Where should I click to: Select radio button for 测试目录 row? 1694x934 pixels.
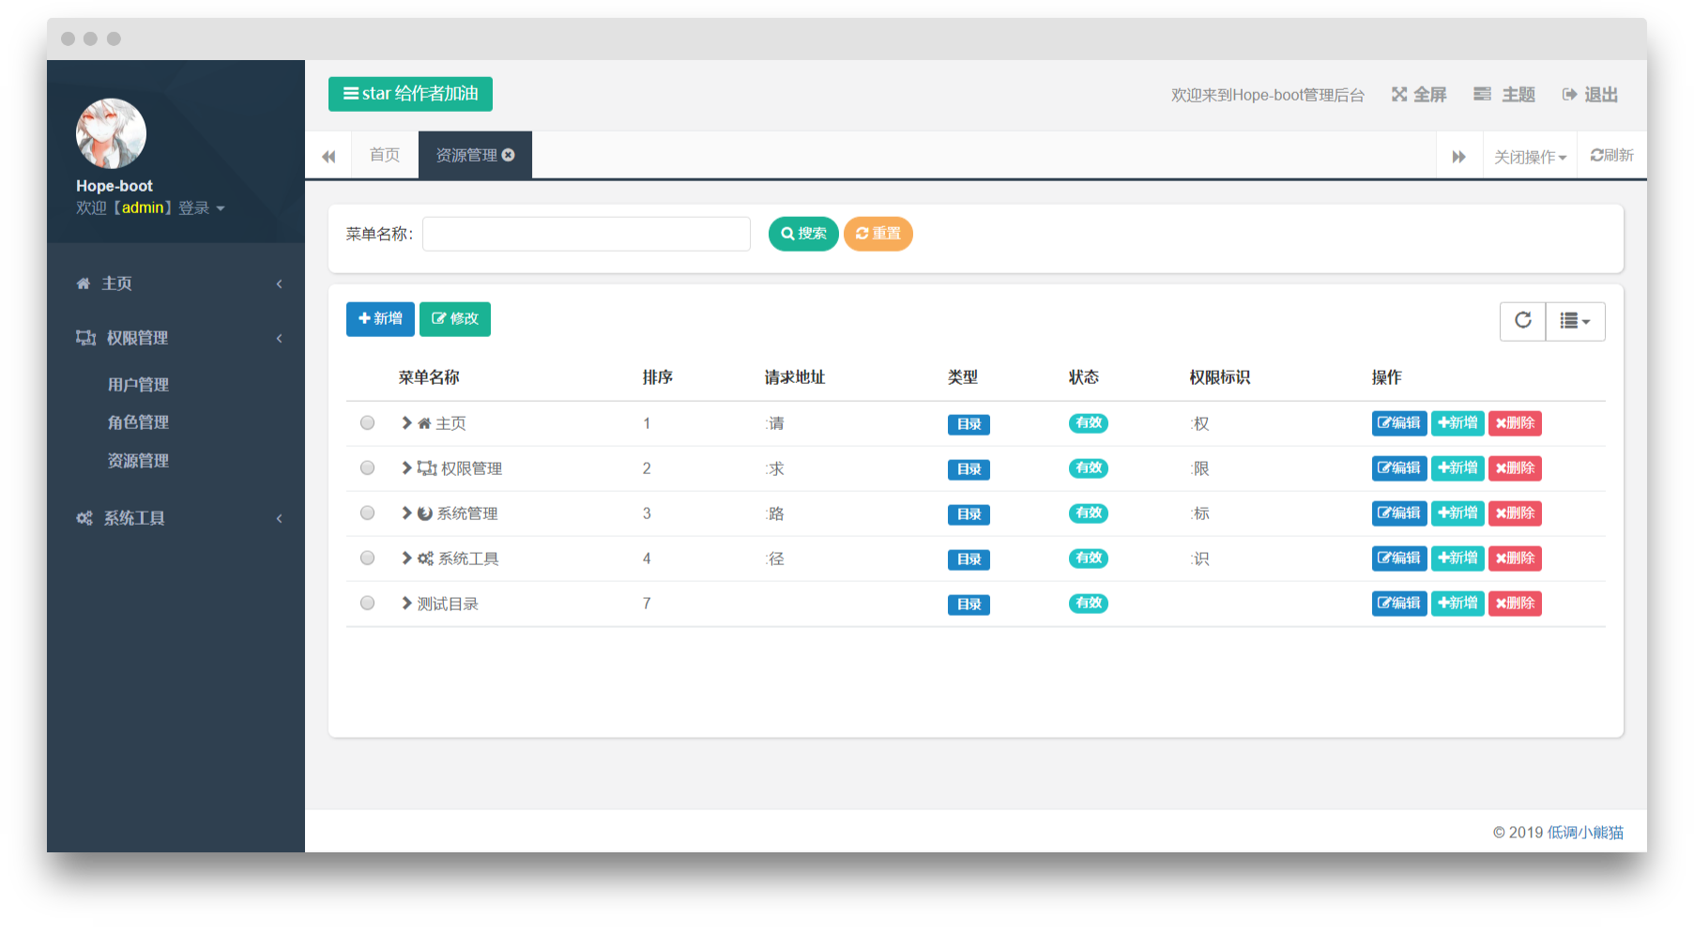[367, 604]
